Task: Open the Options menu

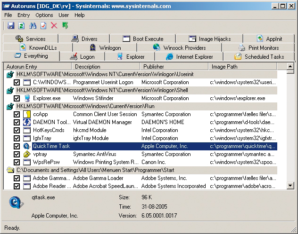Action: coord(44,15)
